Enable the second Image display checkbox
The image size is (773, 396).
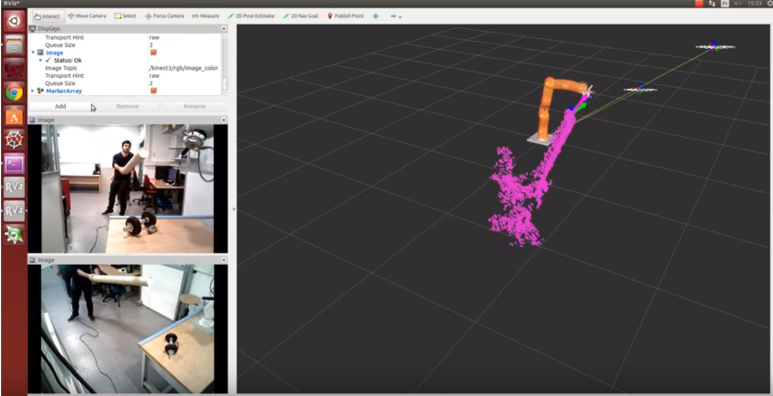(154, 52)
